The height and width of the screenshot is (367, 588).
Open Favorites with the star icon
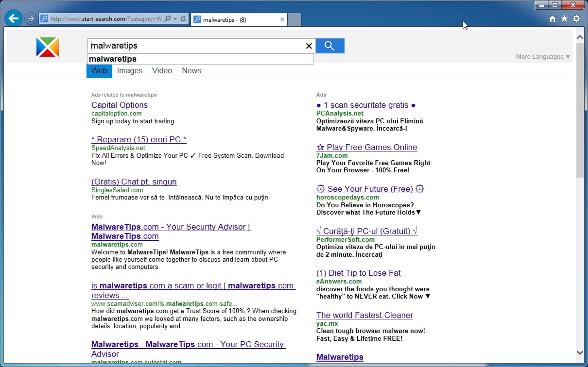564,19
